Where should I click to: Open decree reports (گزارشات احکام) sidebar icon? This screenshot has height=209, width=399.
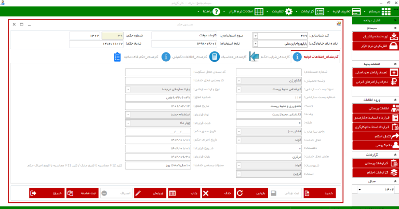coord(393,172)
